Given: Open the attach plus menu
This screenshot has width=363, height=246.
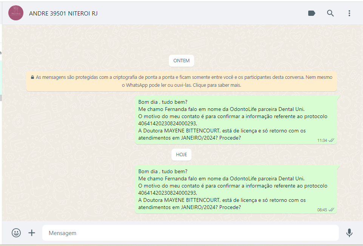Looking at the screenshot, I should click(x=32, y=233).
